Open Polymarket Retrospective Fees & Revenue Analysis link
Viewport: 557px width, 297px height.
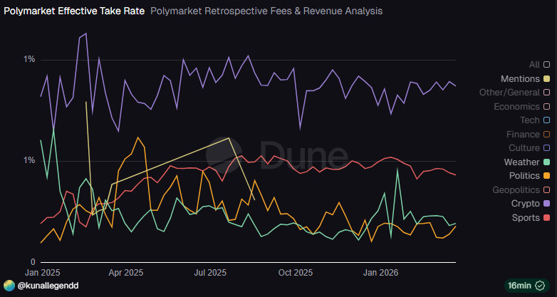coord(266,11)
